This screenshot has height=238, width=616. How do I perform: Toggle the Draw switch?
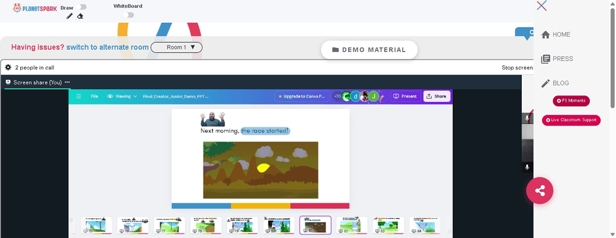[82, 7]
